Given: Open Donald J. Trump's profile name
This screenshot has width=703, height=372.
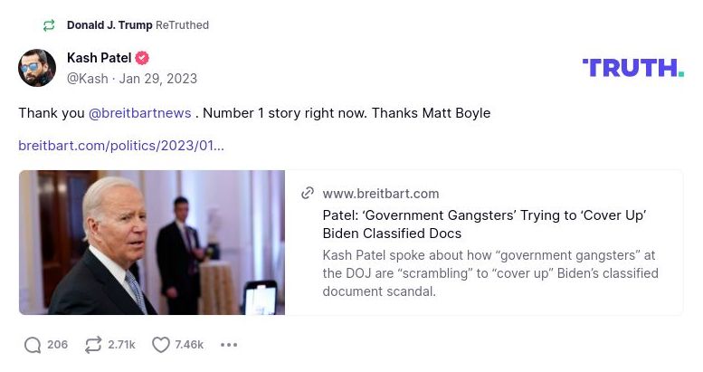Looking at the screenshot, I should (109, 25).
